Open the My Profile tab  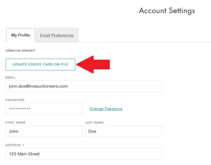[20, 35]
